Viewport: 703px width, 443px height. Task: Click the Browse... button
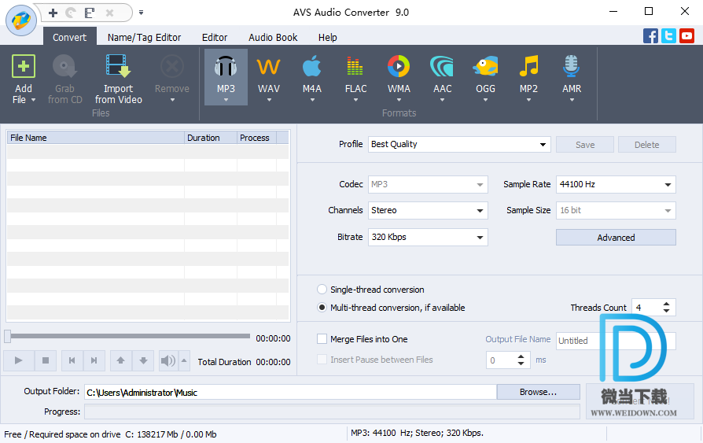[538, 392]
